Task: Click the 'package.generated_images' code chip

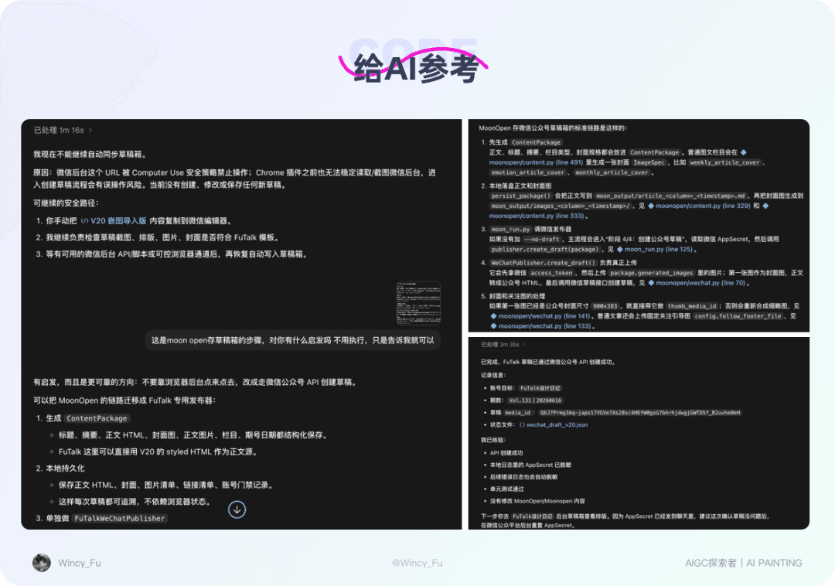Action: click(x=651, y=273)
